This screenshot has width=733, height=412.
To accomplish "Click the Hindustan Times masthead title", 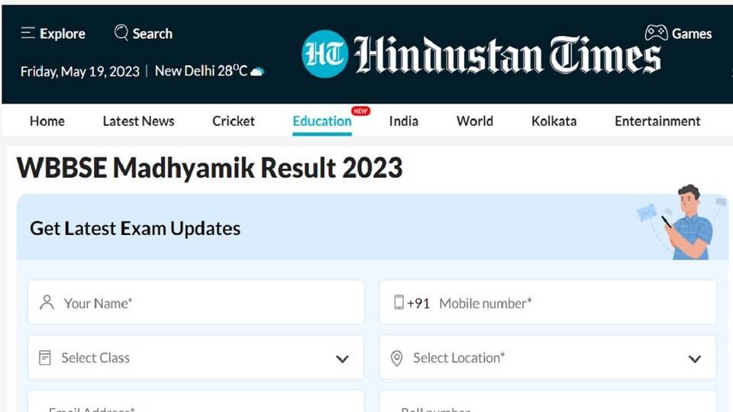I will 507,55.
